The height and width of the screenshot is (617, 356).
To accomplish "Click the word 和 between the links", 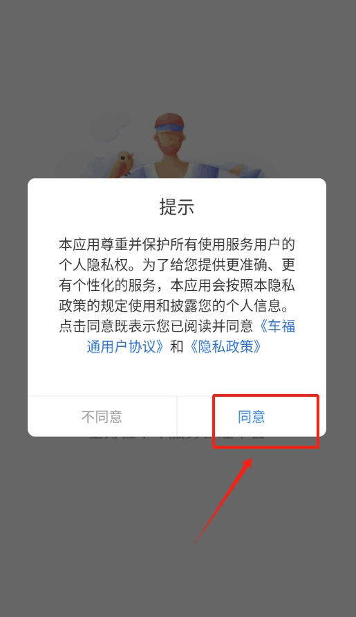I will (x=177, y=346).
